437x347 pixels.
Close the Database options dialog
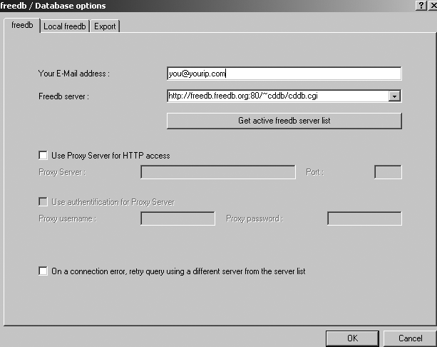[433, 5]
